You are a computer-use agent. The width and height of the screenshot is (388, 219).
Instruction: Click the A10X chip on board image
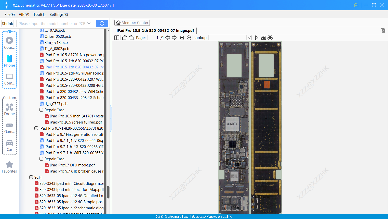[233, 124]
